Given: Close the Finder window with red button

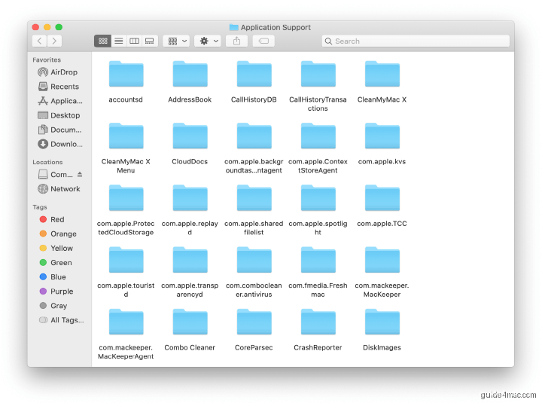Looking at the screenshot, I should (35, 27).
